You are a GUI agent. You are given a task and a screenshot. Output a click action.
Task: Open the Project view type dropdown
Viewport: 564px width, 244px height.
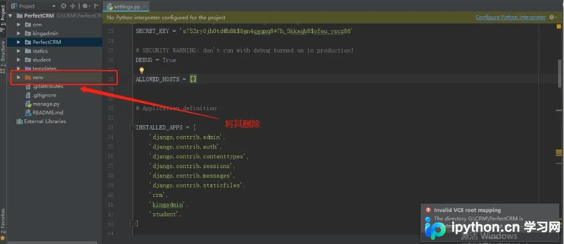coord(54,6)
